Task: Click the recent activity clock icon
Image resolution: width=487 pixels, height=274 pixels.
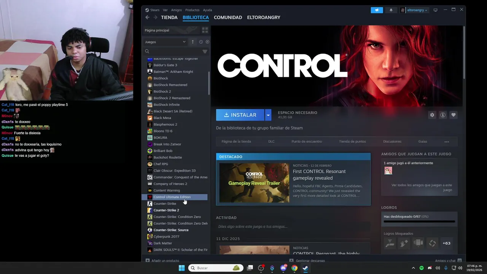Action: click(201, 42)
